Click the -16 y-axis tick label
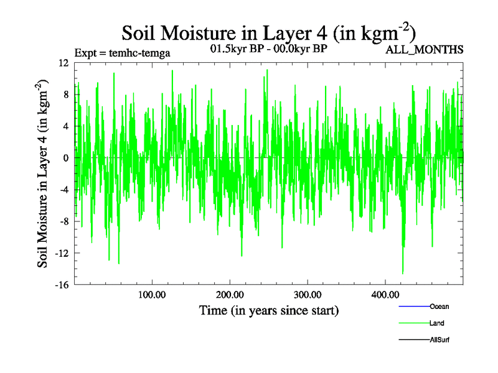 [x=61, y=285]
